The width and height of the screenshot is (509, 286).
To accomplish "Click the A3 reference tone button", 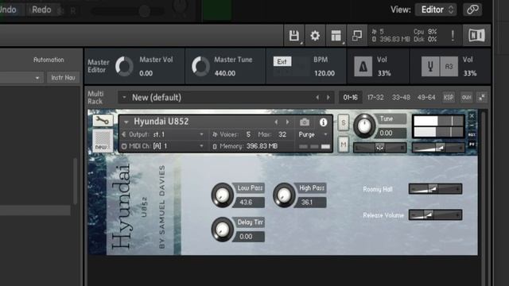I will 449,67.
